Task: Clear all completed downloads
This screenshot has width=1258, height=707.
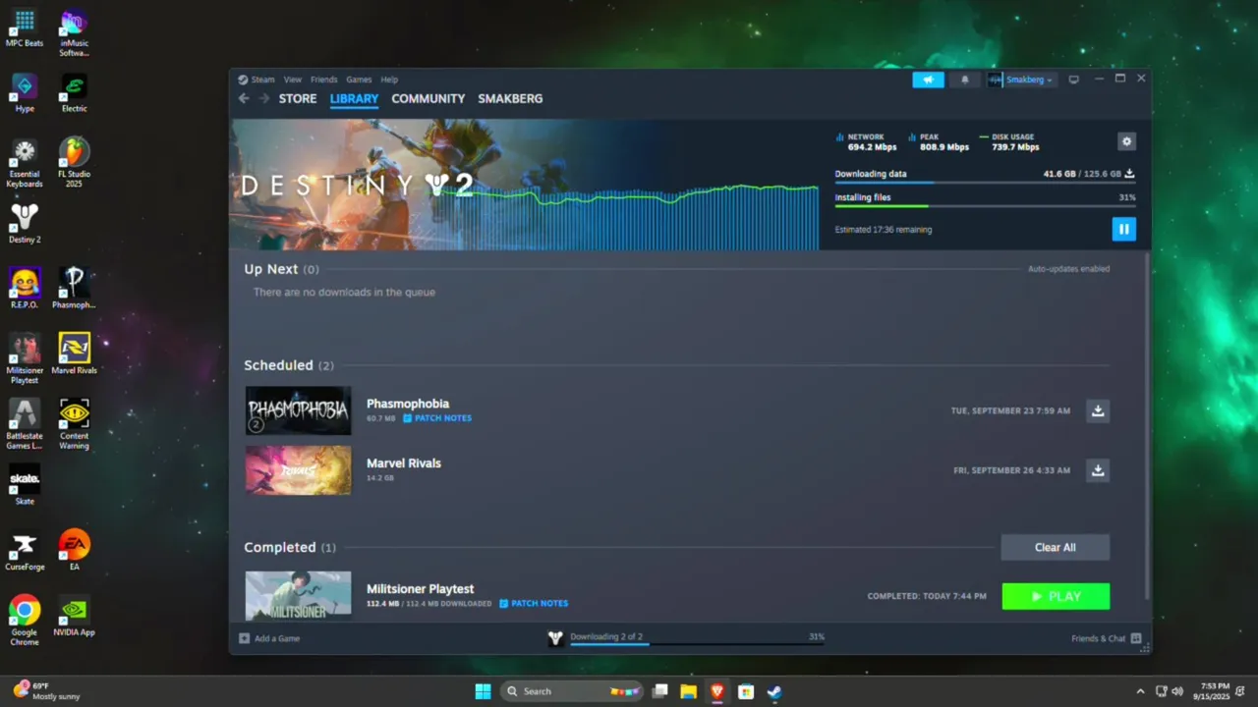Action: click(x=1056, y=548)
